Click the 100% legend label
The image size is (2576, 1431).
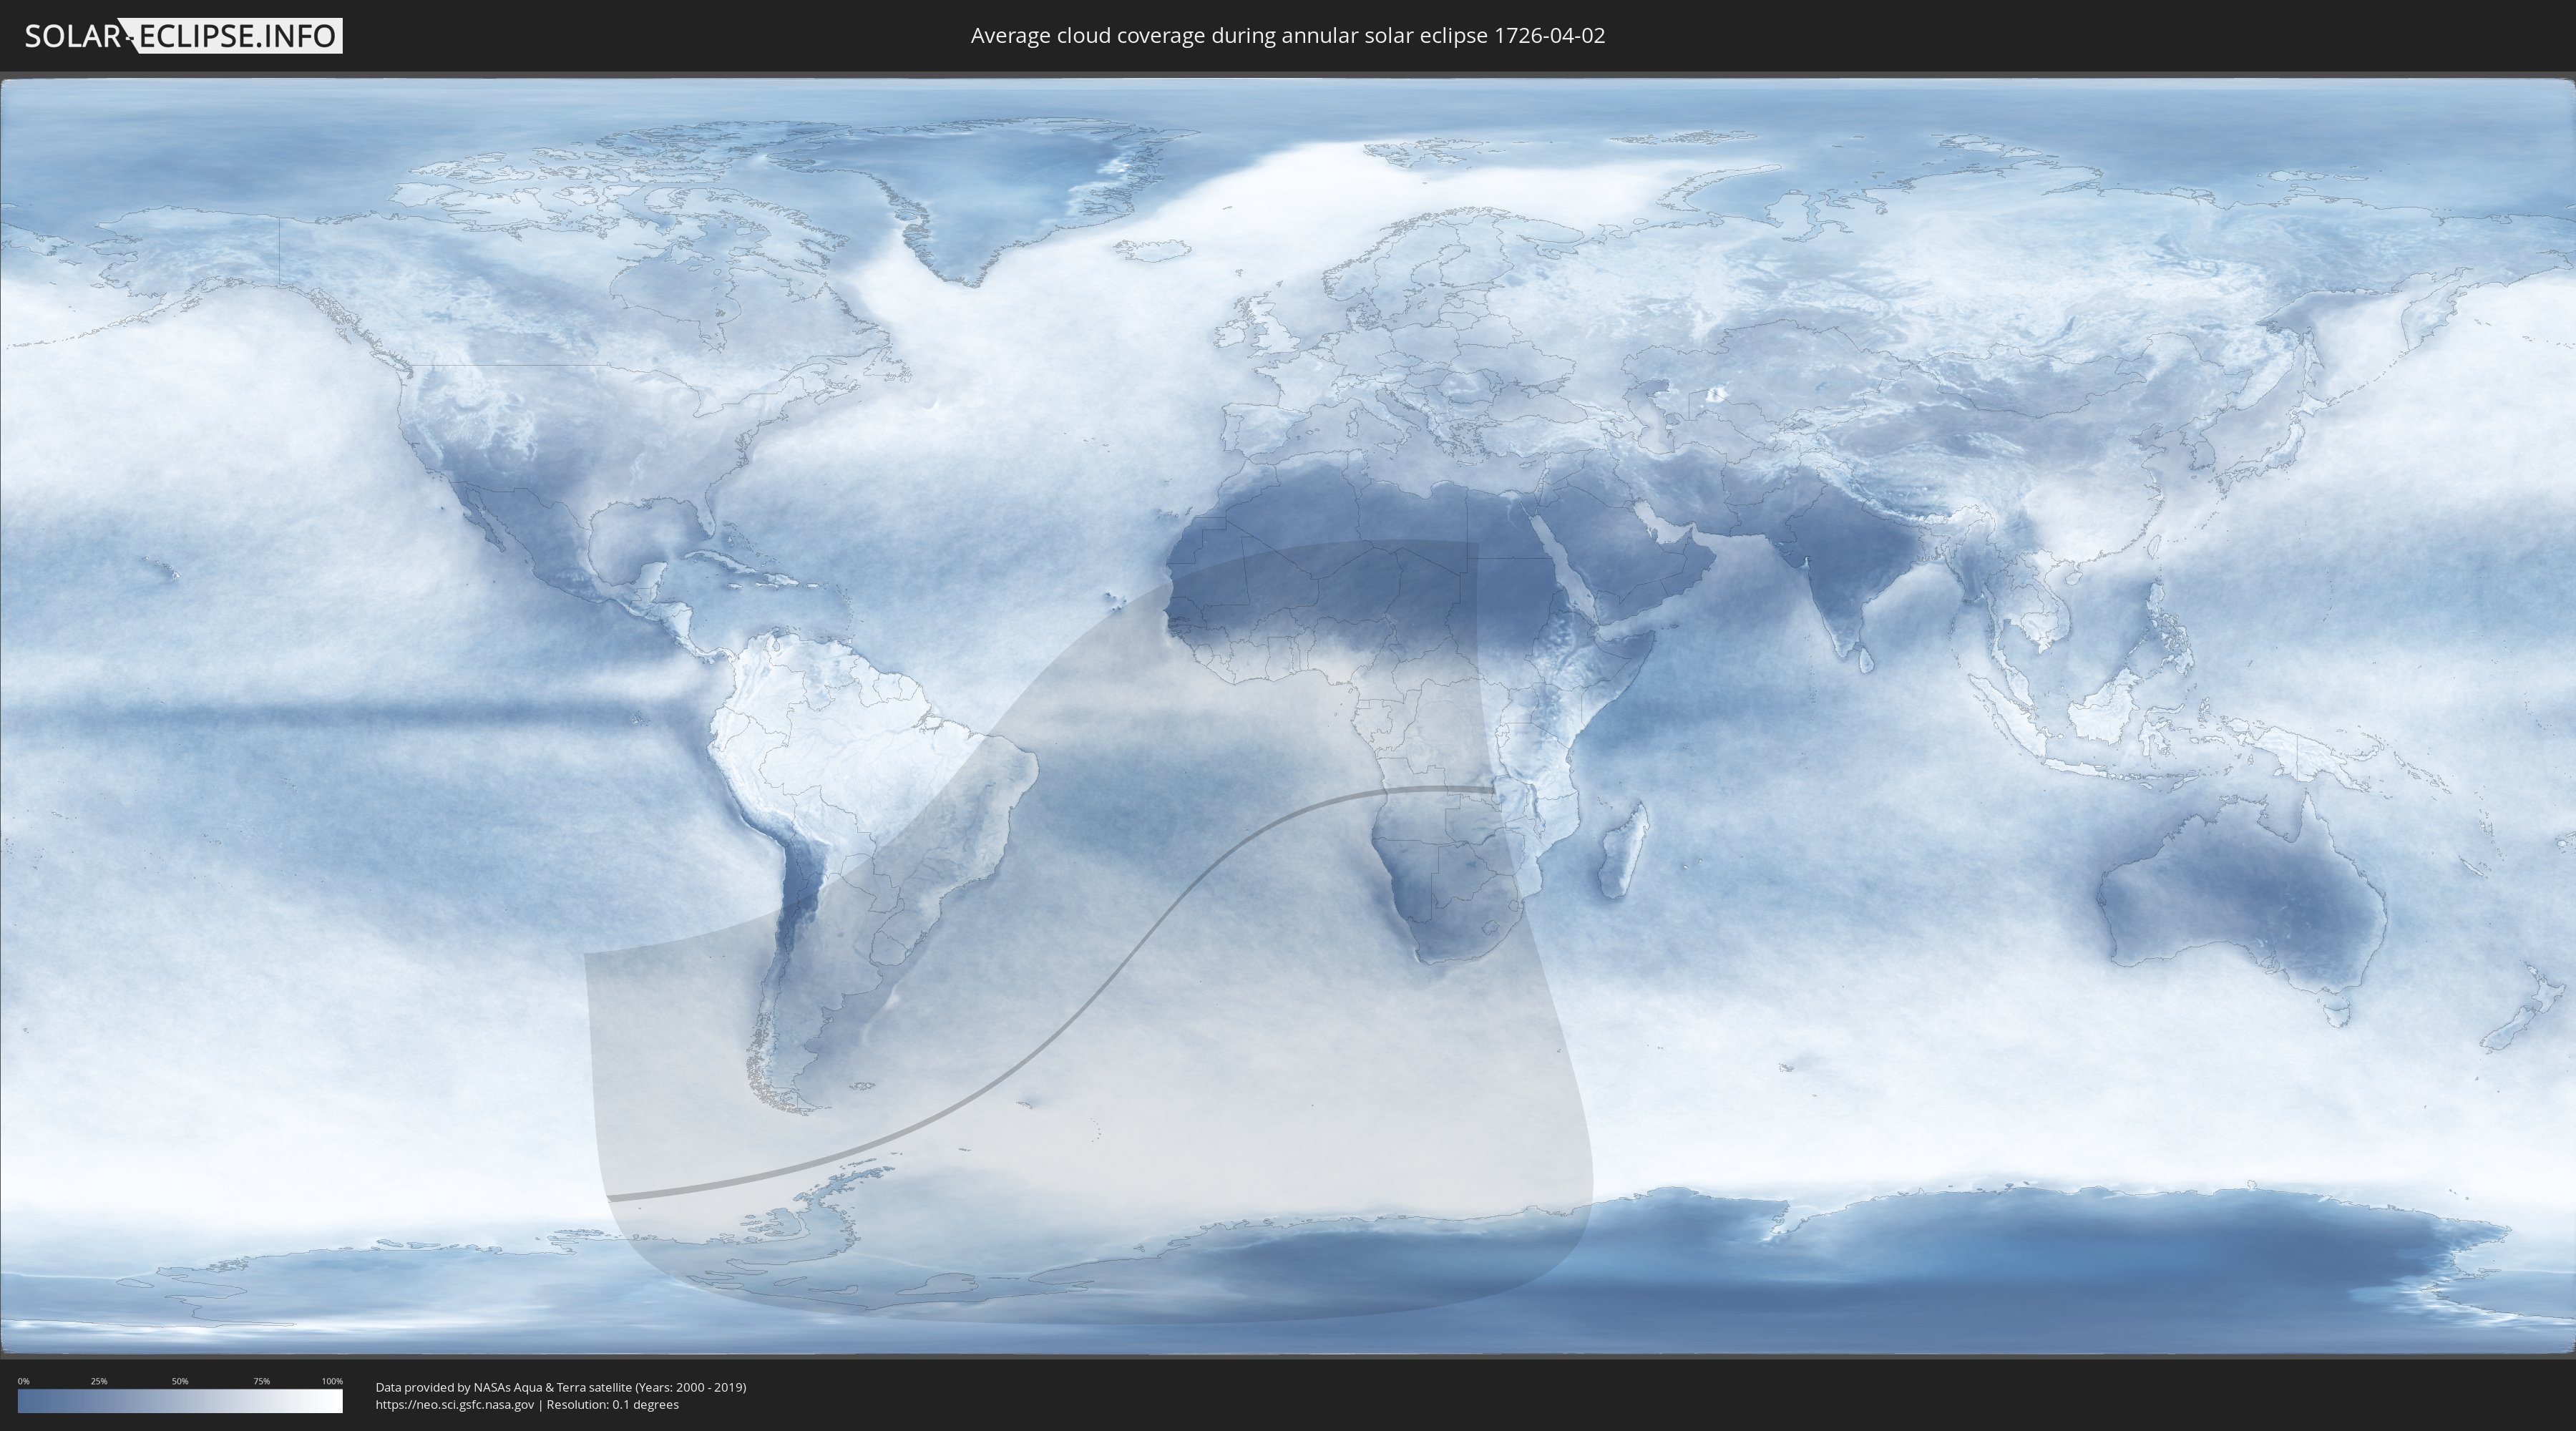tap(332, 1381)
